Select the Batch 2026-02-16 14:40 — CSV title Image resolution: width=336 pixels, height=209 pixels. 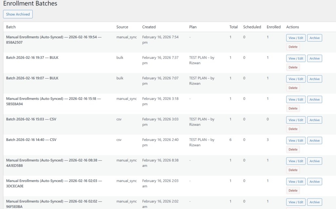(x=31, y=140)
